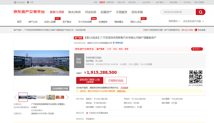
Task: Click the 网站无障碍 link
Action: [x=199, y=2]
